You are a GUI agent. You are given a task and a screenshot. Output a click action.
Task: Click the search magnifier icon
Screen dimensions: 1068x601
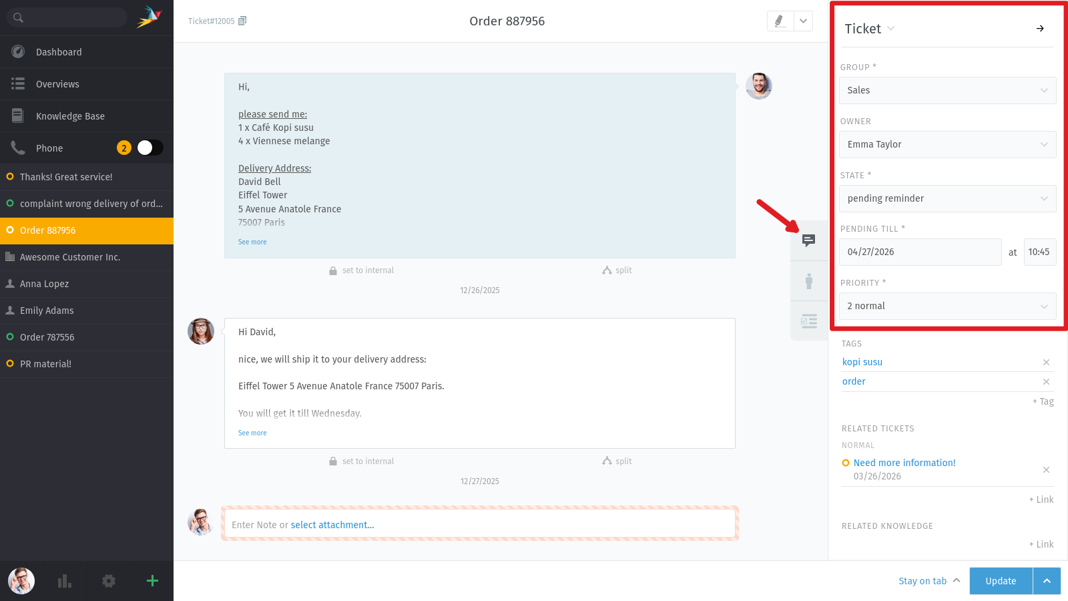point(18,17)
